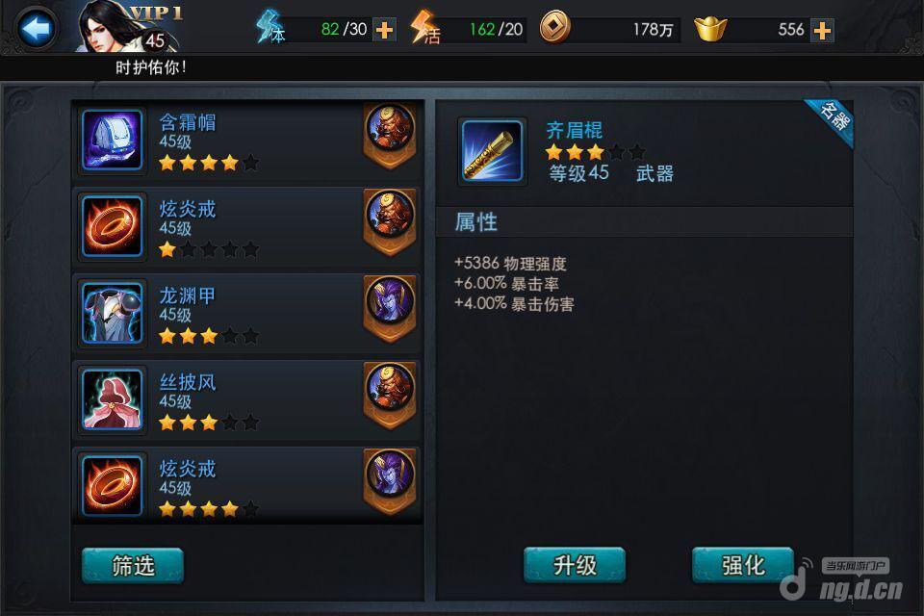Select the one-star 炫炎戒 ring entry

click(x=246, y=226)
